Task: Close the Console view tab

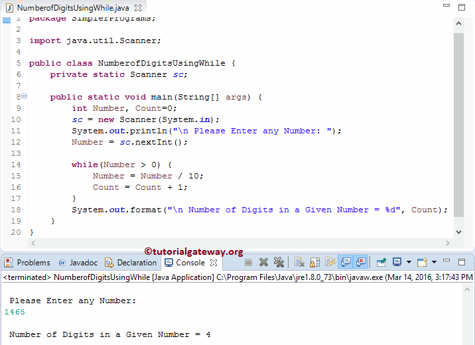Action: pyautogui.click(x=214, y=263)
